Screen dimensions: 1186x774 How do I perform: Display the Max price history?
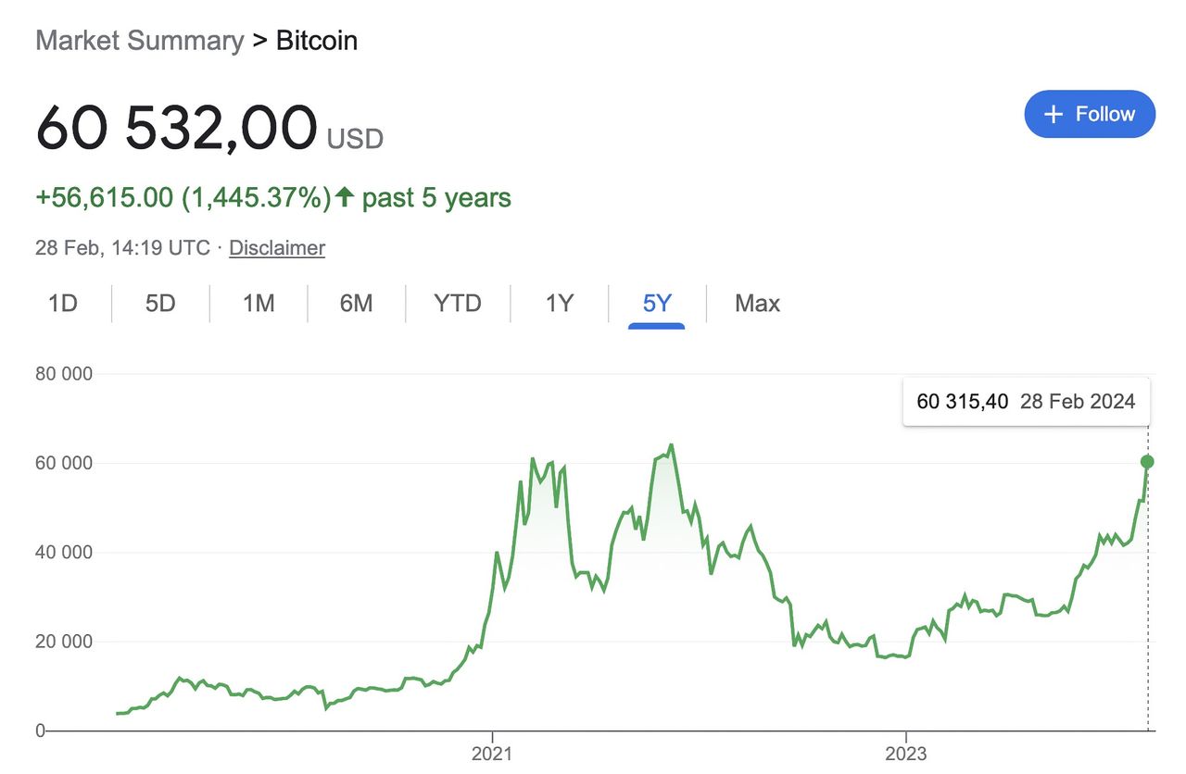[757, 304]
